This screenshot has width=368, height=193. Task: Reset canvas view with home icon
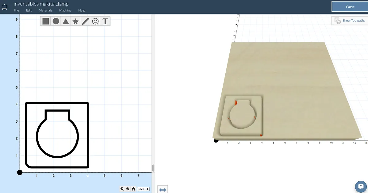(133, 189)
